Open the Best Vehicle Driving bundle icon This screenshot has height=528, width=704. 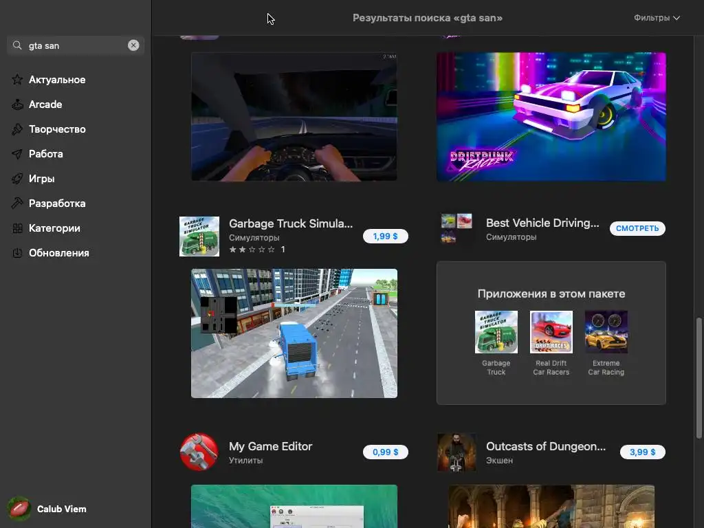(x=456, y=228)
